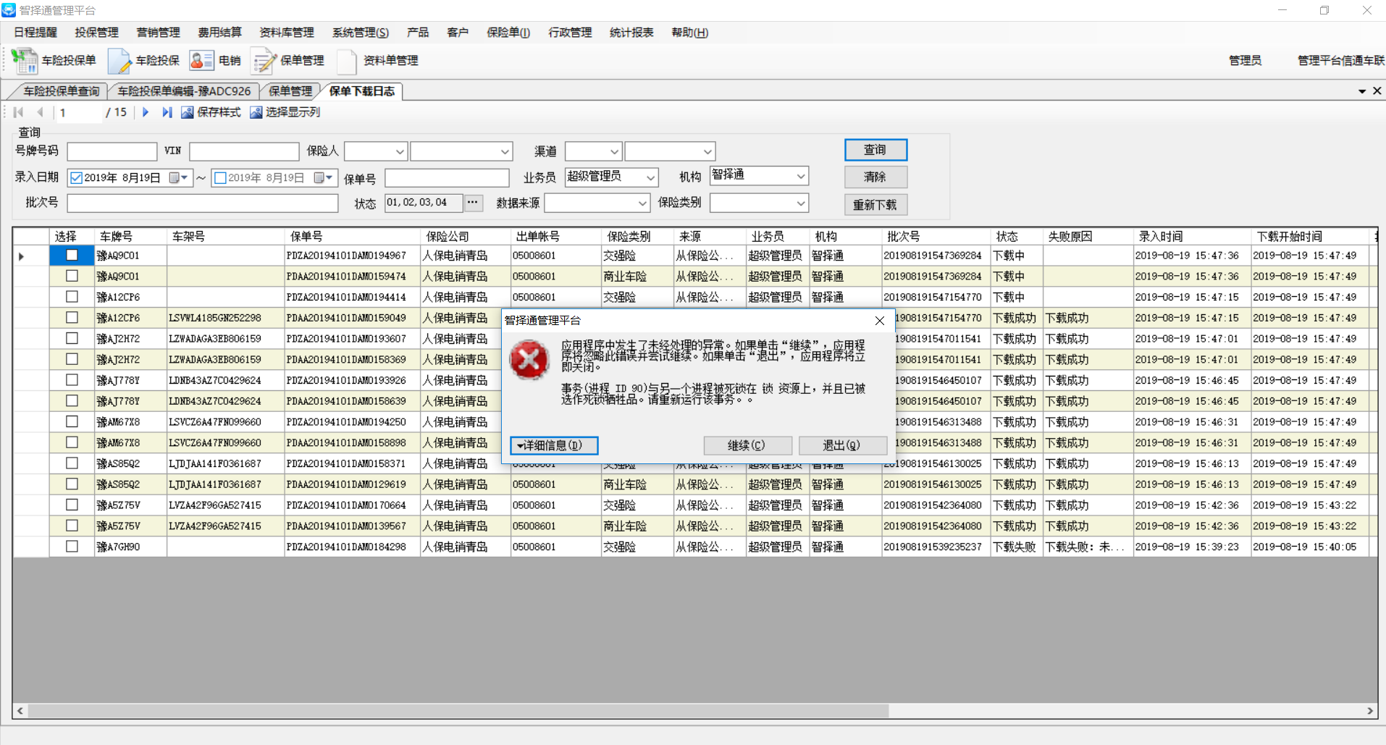
Task: Open the 车险投保 toolbar icon
Action: pos(119,61)
